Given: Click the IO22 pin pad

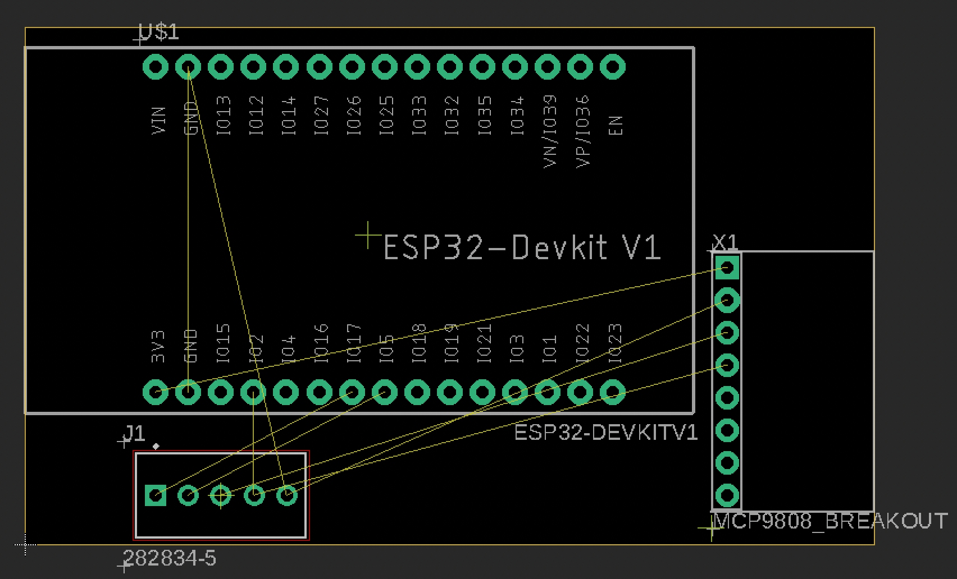Looking at the screenshot, I should pos(580,392).
